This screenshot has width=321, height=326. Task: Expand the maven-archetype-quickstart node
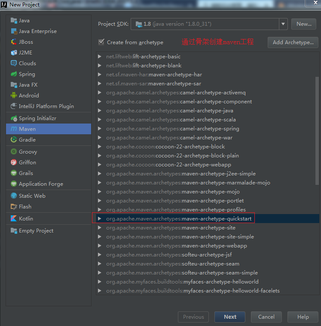100,219
